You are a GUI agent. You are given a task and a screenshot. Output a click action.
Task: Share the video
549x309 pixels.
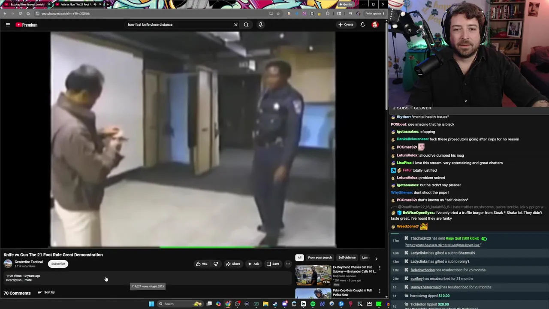pyautogui.click(x=233, y=264)
